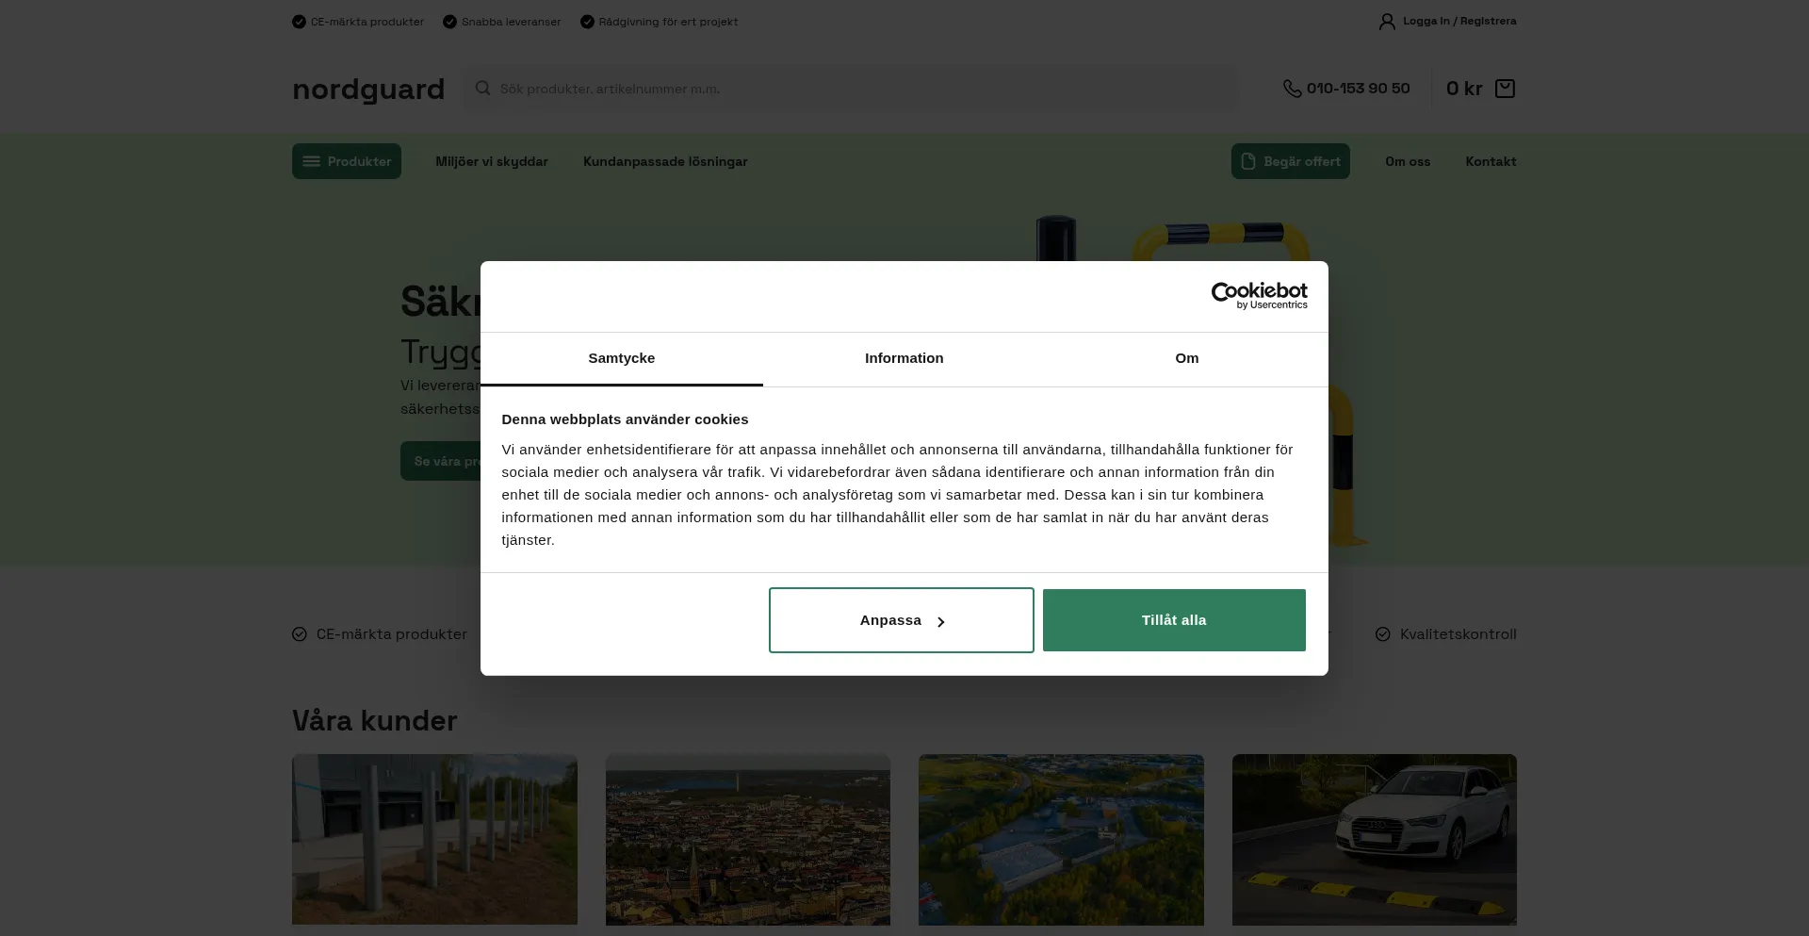Viewport: 1809px width, 936px height.
Task: Click the search magnifier icon
Action: [x=482, y=89]
